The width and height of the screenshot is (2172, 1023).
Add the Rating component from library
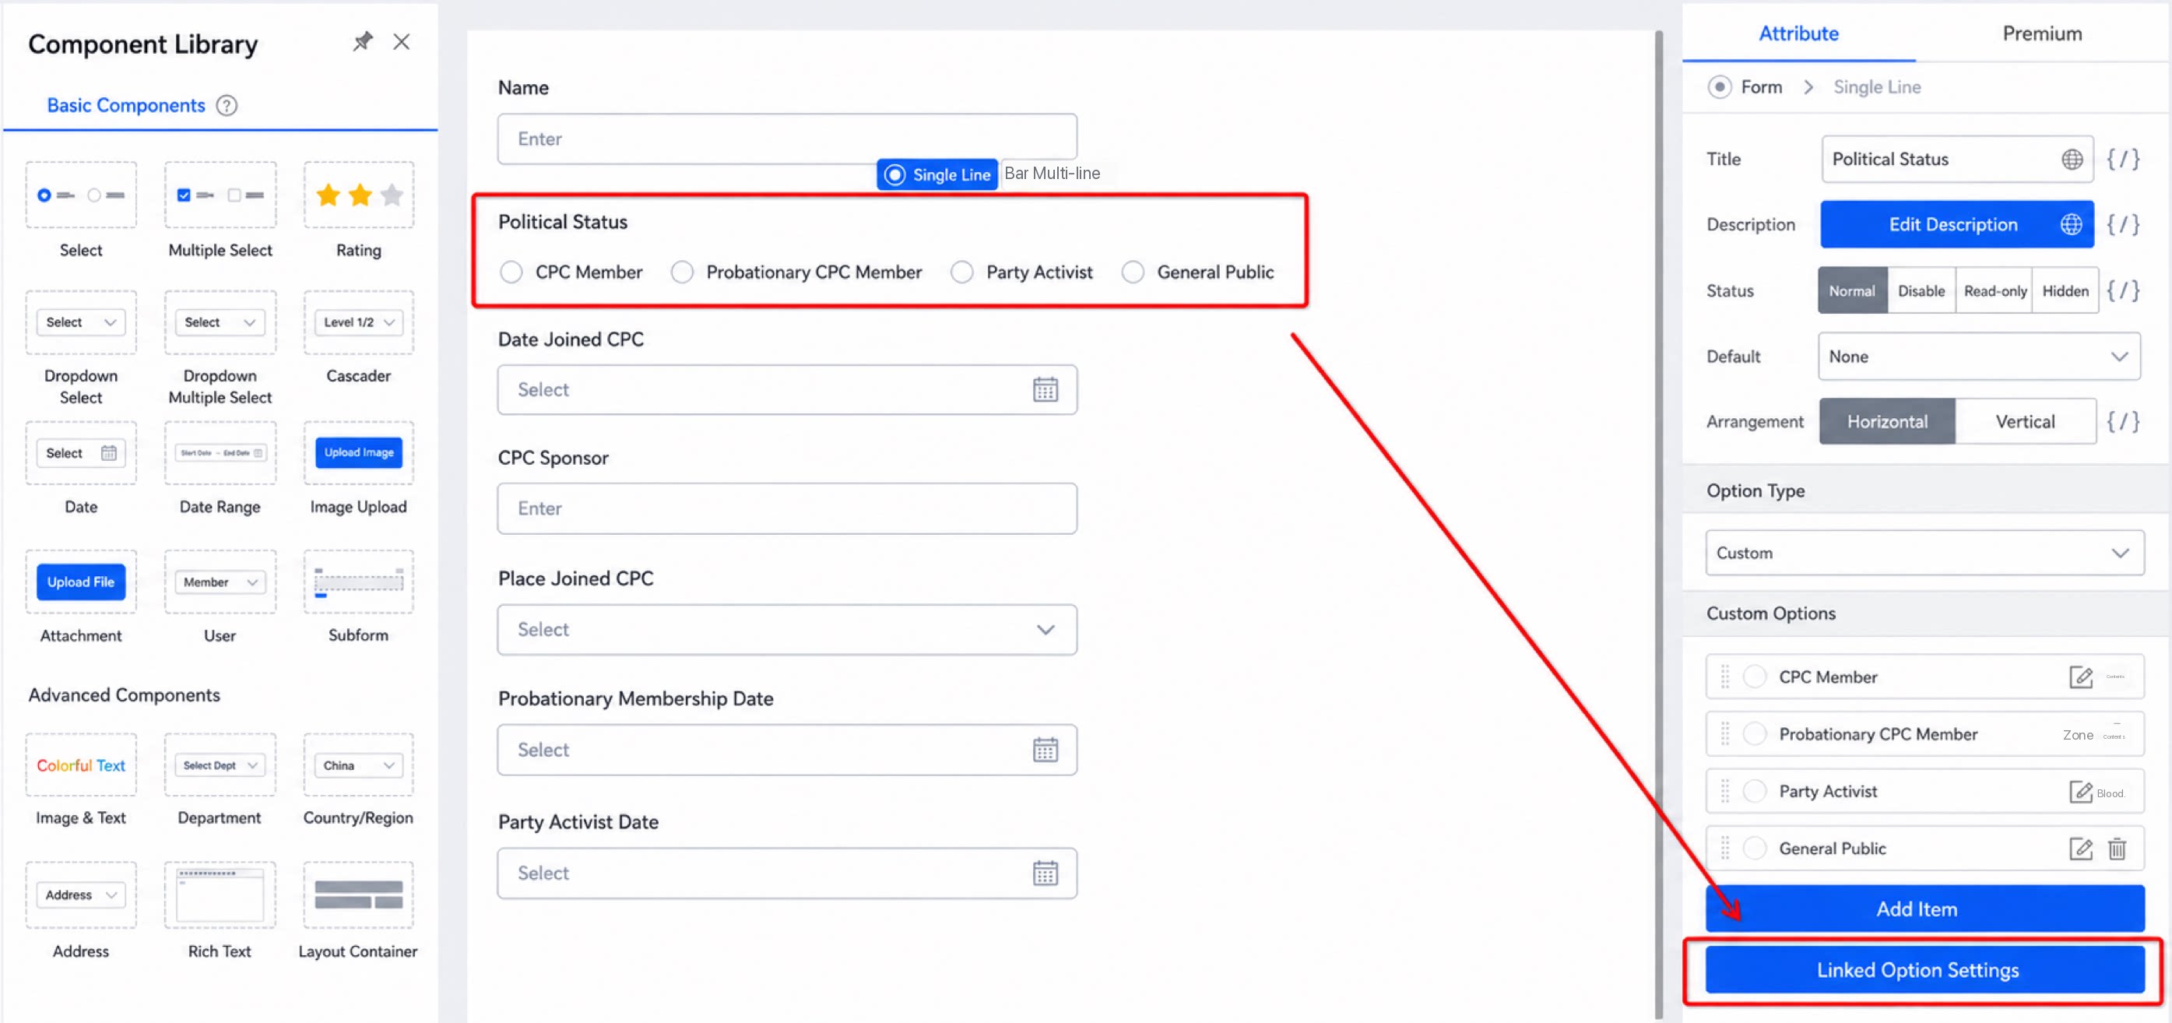[358, 211]
